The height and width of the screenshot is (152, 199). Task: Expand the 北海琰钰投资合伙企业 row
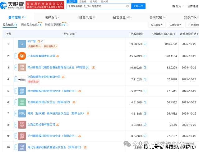[x=16, y=102]
